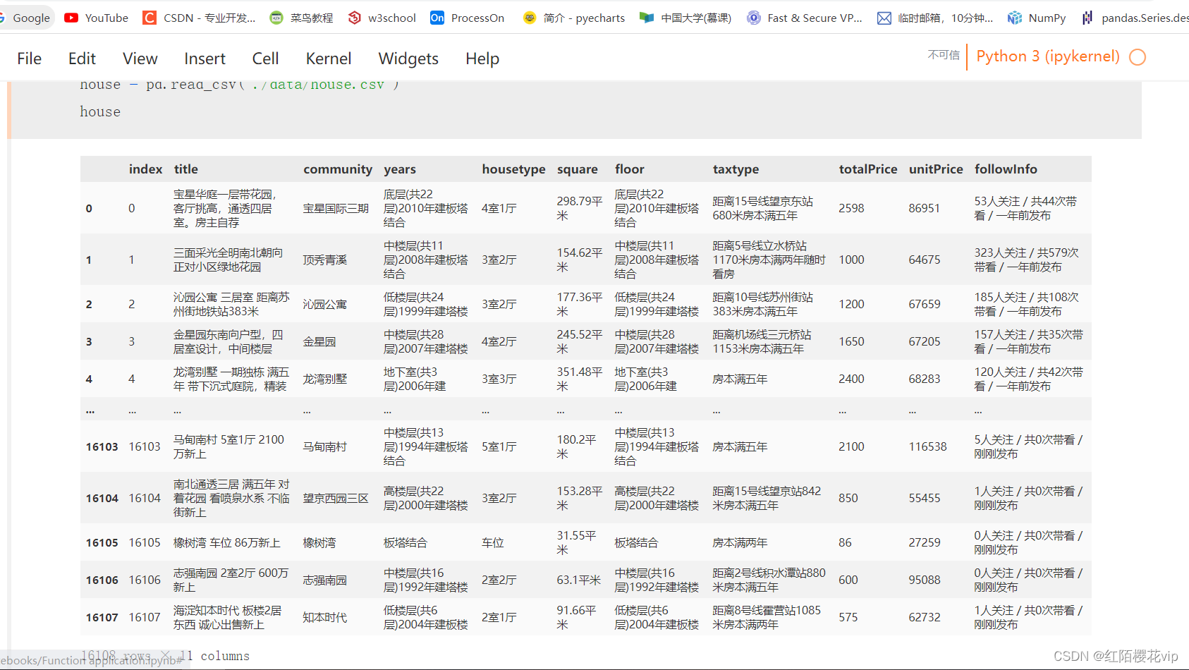The width and height of the screenshot is (1189, 670).
Task: Open the Cell menu
Action: 266,59
